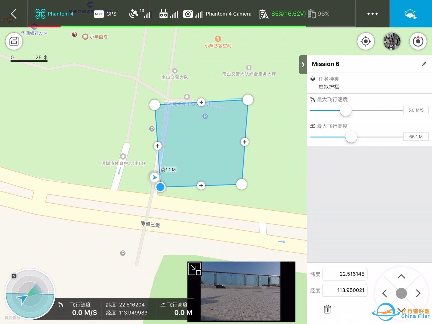432x324 pixels.
Task: Tap the Phantom 4 drone icon
Action: coord(40,14)
